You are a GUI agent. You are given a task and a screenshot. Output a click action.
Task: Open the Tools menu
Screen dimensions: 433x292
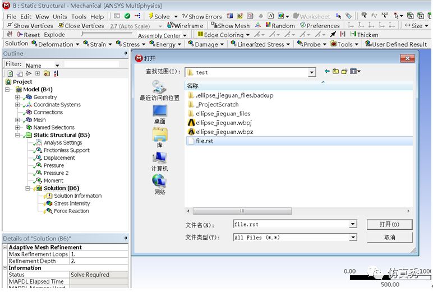(79, 17)
